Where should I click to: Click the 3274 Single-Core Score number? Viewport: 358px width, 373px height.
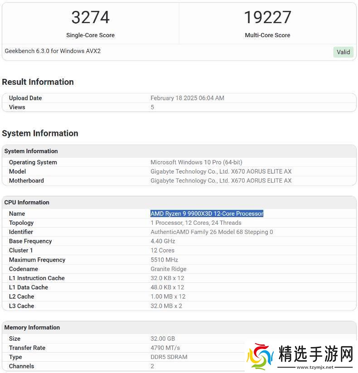point(90,18)
